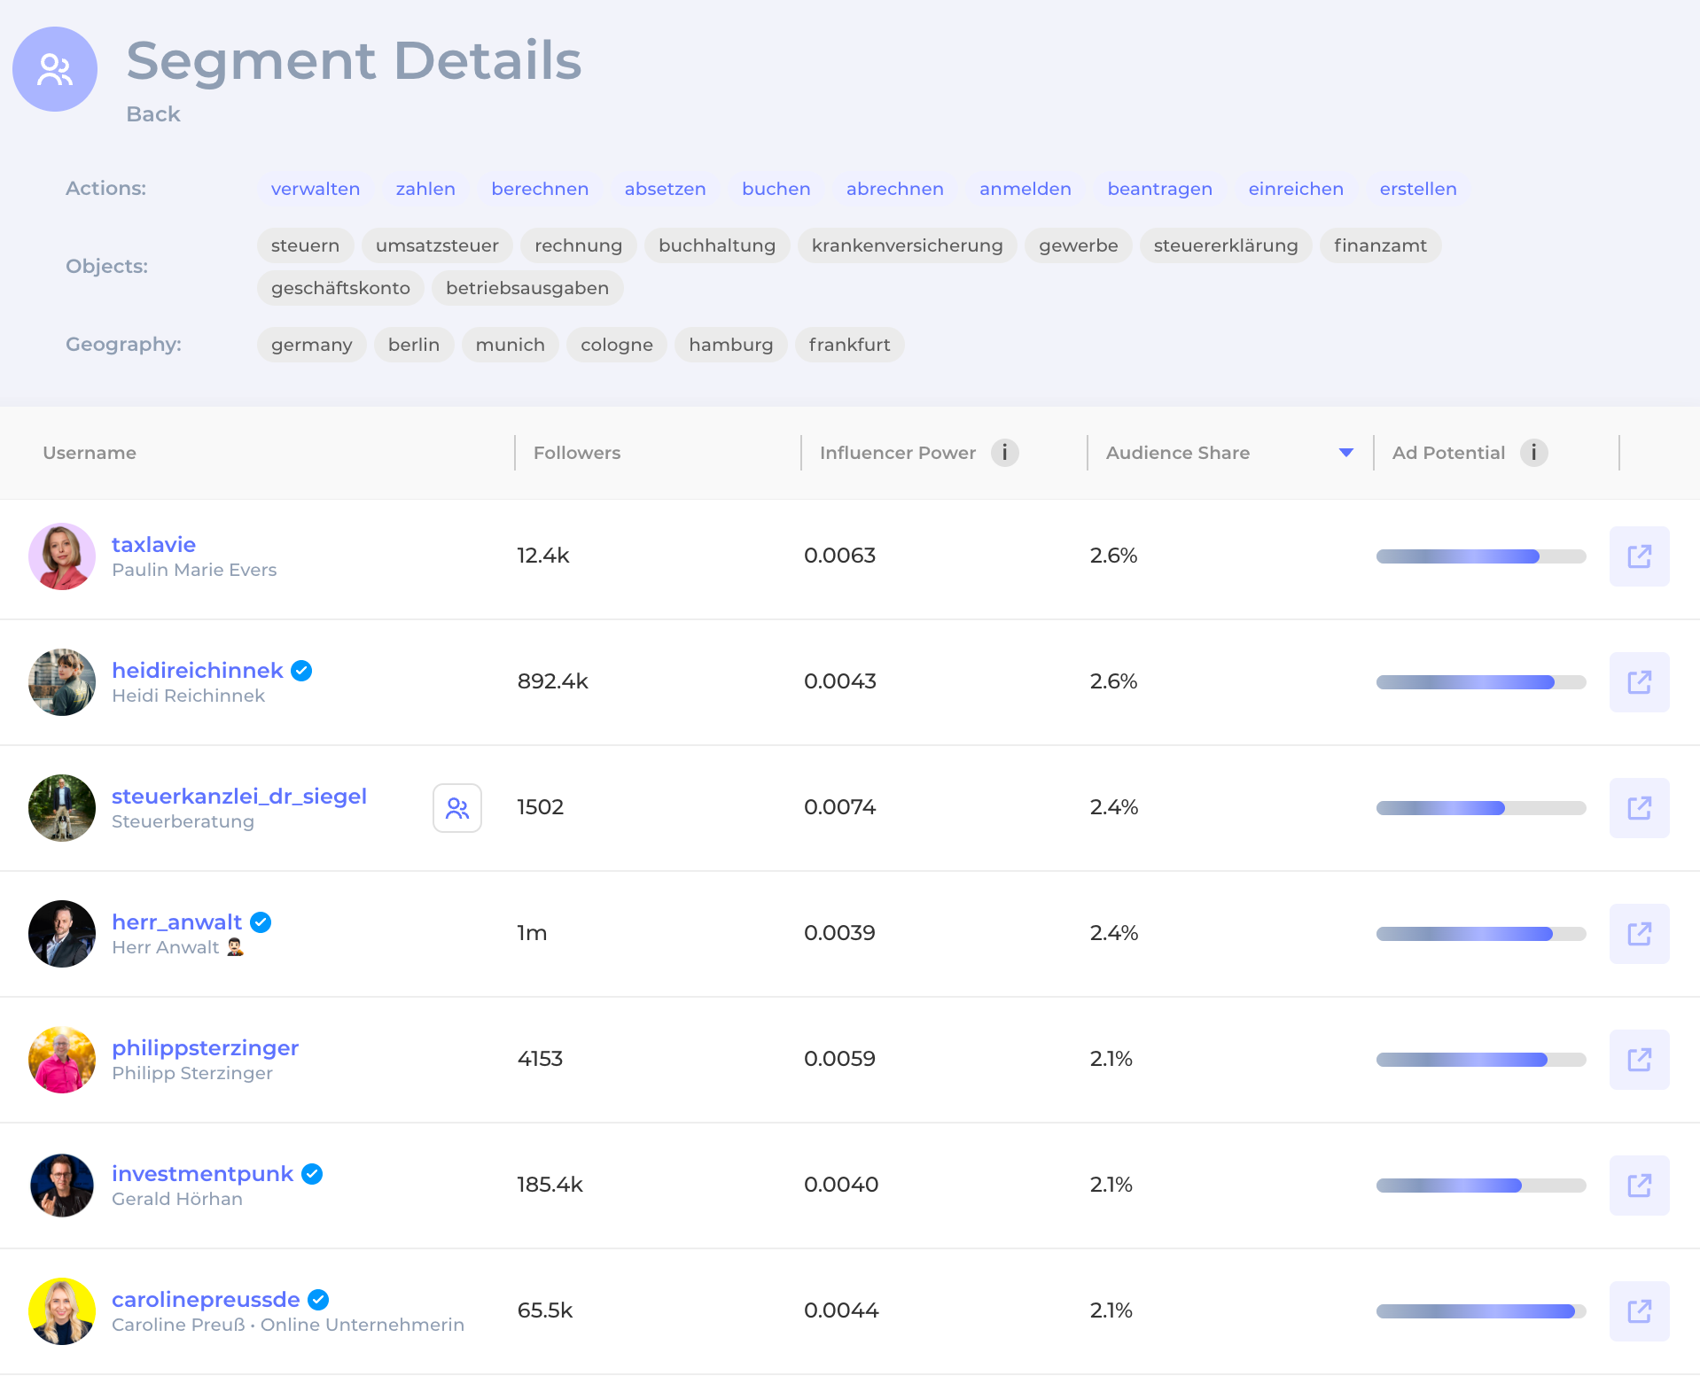Click the verified badge on heidireichinnek
Viewport: 1700px width, 1384px height.
click(300, 671)
